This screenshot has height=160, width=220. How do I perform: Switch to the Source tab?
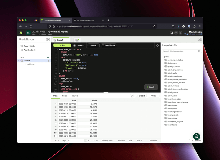[74, 96]
